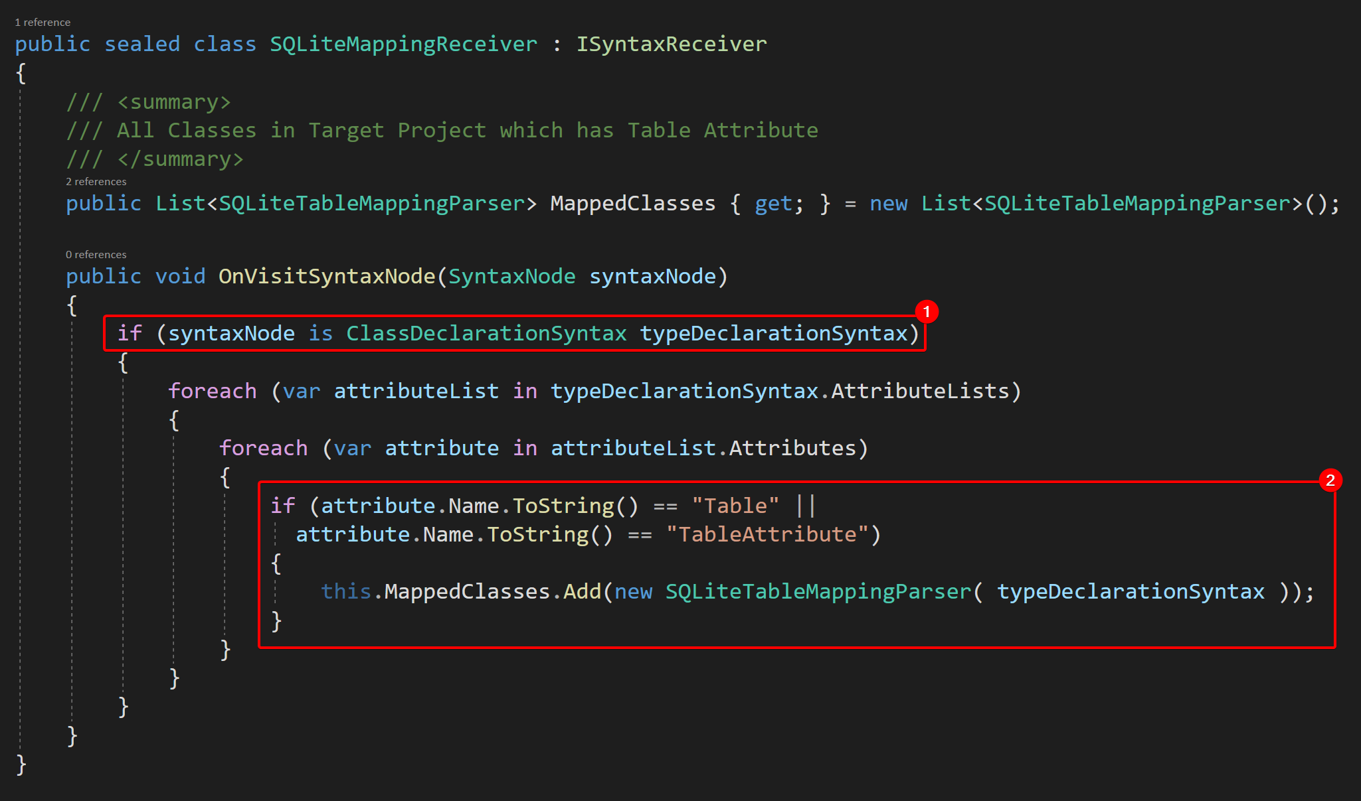This screenshot has width=1361, height=801.
Task: Select the string literal "TableAttribute"
Action: [772, 534]
